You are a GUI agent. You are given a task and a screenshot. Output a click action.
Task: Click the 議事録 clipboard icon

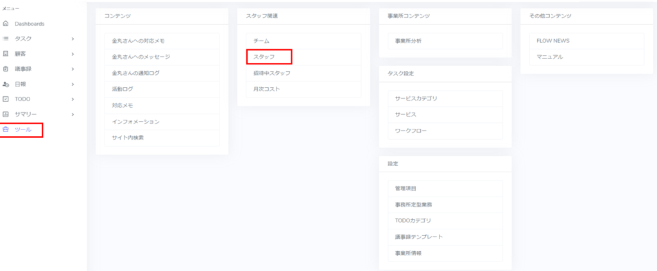click(6, 69)
